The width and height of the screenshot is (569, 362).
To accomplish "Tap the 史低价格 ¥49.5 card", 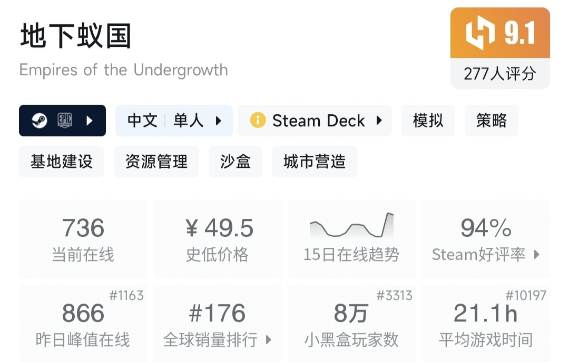I will [x=217, y=238].
